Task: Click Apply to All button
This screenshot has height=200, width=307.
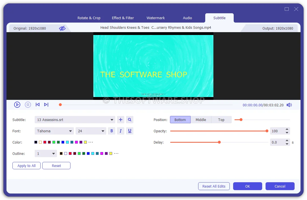Action: 26,166
